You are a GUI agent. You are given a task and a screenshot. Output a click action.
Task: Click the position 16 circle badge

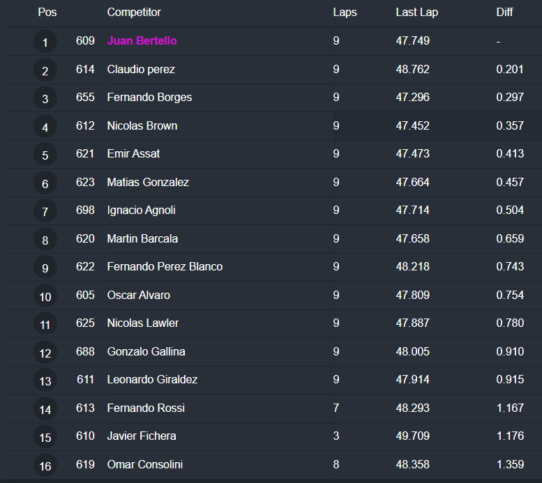coord(45,466)
